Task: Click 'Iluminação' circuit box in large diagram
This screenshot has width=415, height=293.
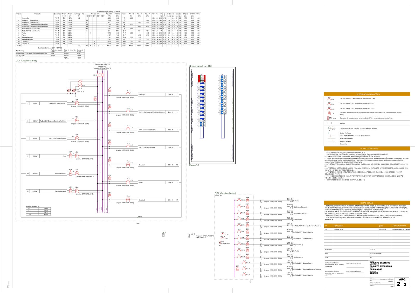Action: click(158, 95)
